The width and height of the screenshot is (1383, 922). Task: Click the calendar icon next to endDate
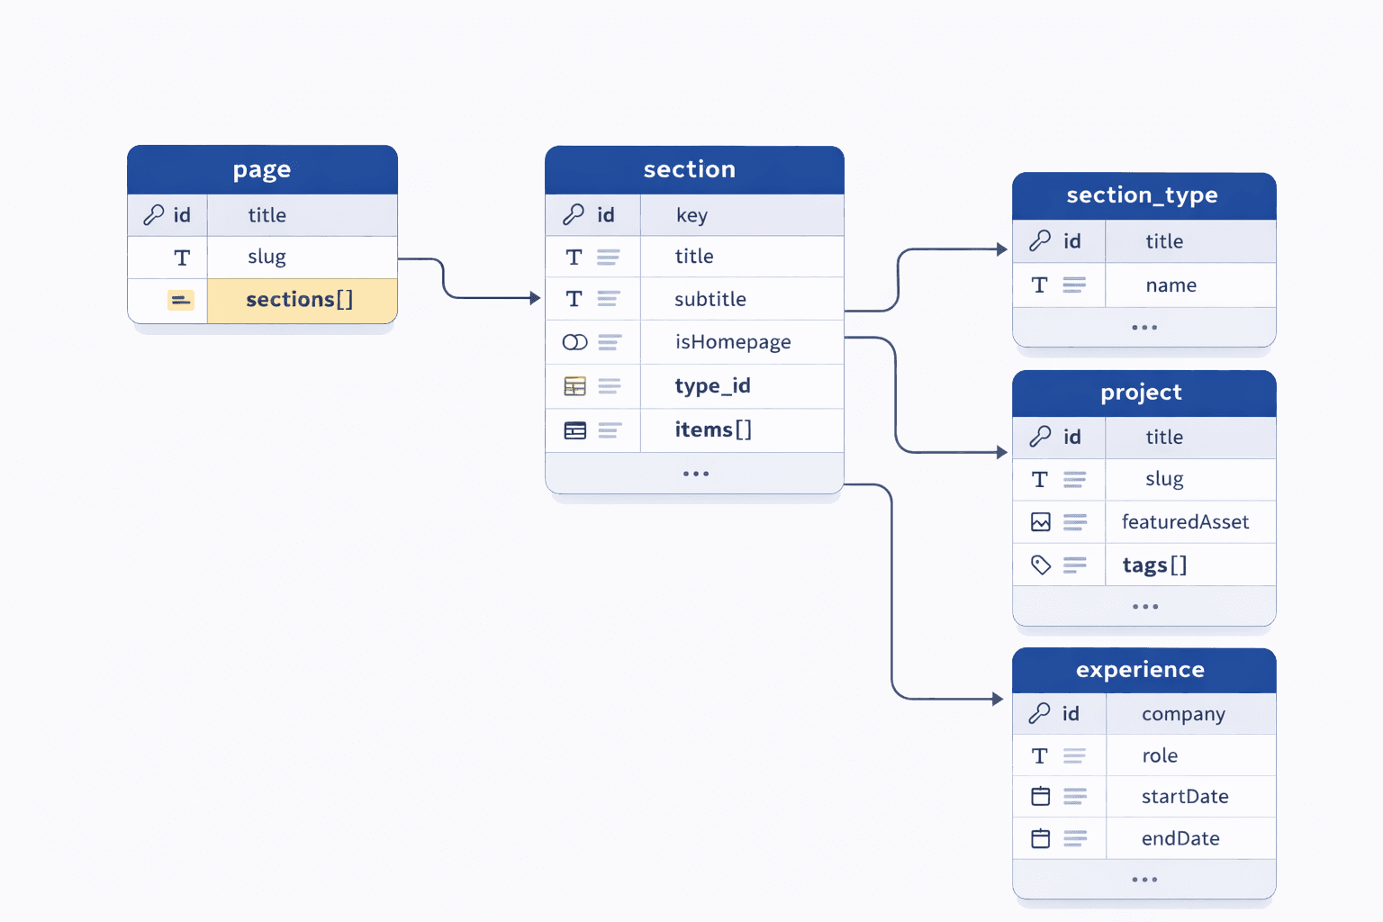[1042, 838]
